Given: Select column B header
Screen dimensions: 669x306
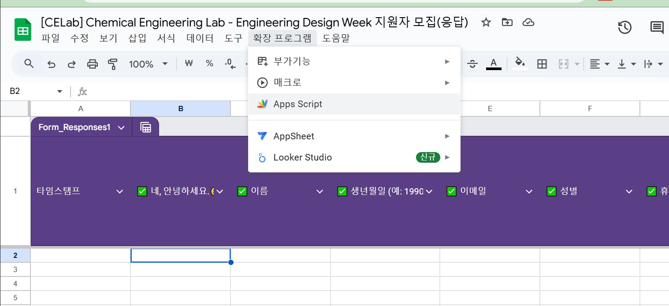Looking at the screenshot, I should coord(181,108).
